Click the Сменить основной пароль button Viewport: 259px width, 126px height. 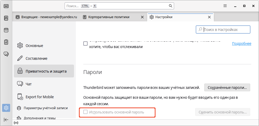tap(223, 112)
